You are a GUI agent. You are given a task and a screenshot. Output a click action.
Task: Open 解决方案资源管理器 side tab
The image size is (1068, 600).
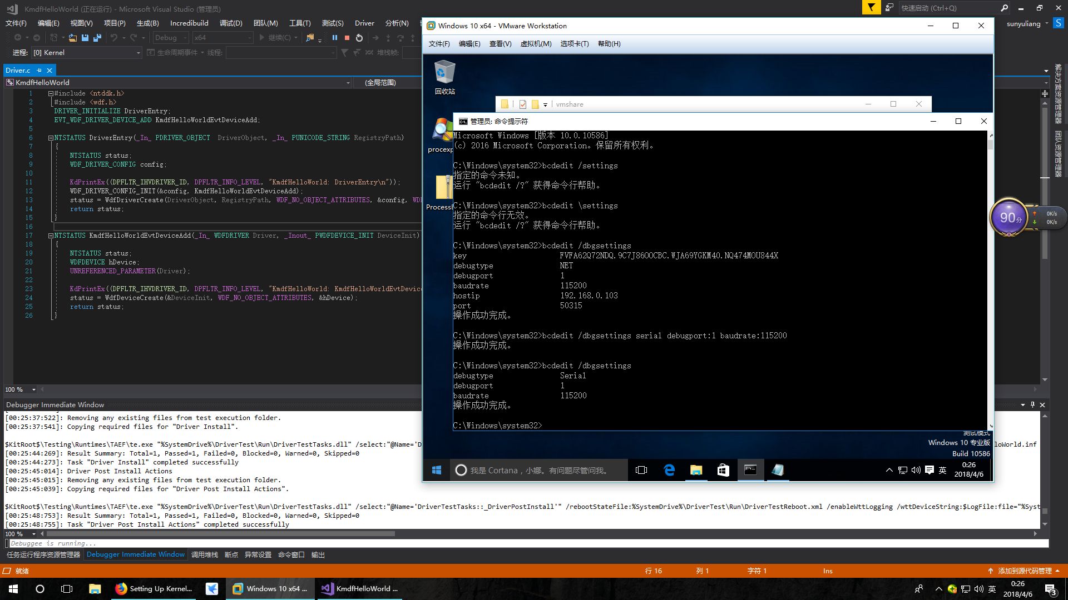click(x=1058, y=94)
